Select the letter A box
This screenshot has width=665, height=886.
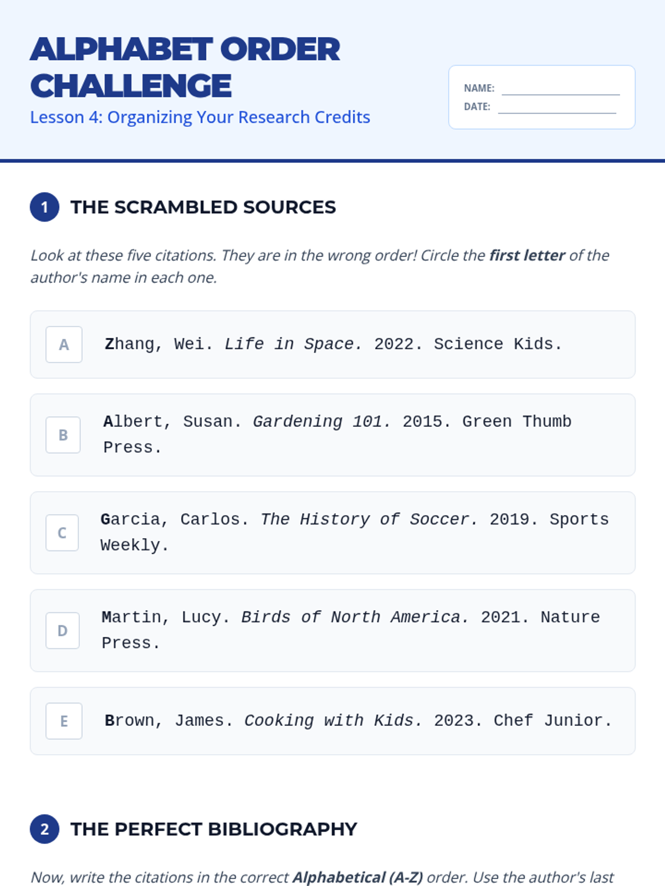(x=64, y=344)
